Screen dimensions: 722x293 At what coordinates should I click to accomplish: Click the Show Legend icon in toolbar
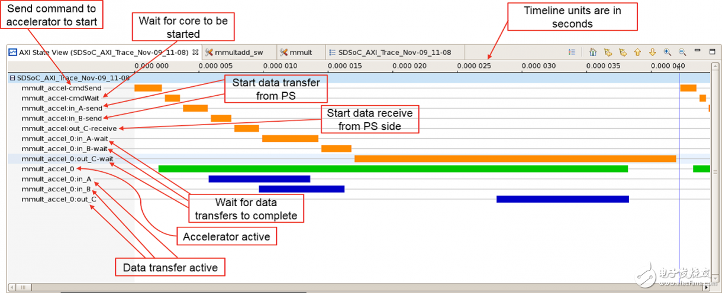pyautogui.click(x=572, y=52)
